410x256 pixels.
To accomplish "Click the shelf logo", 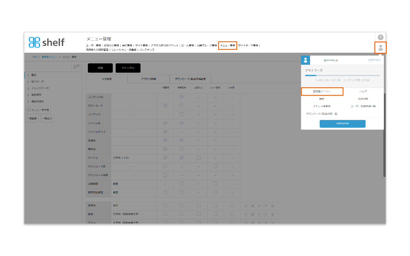I will coord(47,42).
